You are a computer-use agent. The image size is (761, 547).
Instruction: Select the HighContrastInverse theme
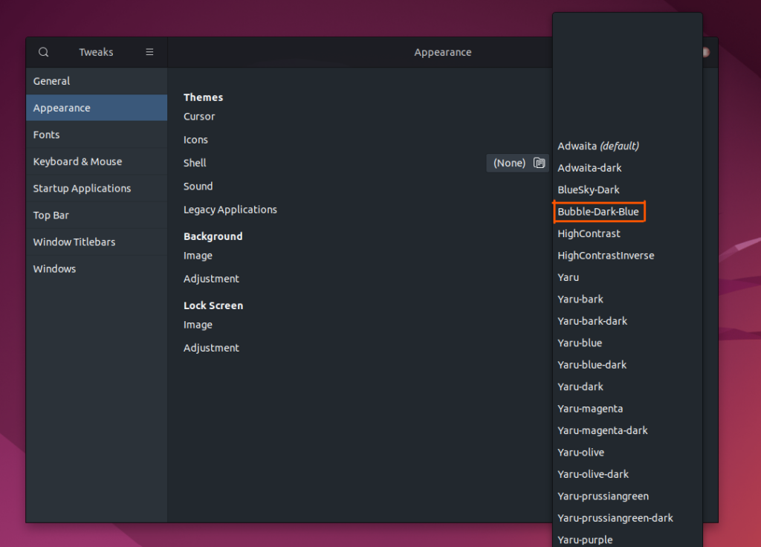[x=606, y=255]
